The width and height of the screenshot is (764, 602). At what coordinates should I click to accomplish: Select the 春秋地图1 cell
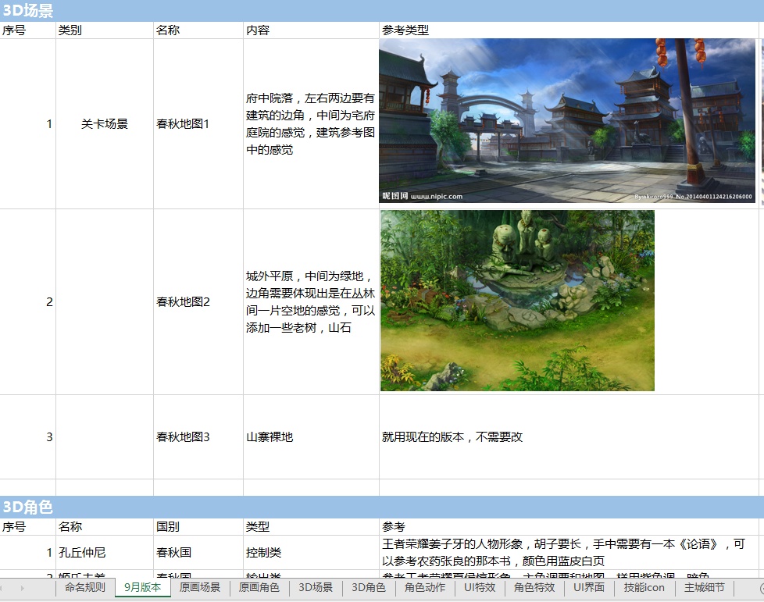point(198,123)
